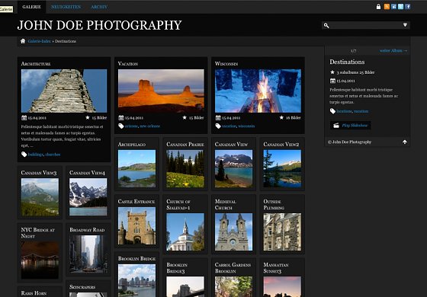This screenshot has width=427, height=297.
Task: Click the lock login icon
Action: [378, 7]
